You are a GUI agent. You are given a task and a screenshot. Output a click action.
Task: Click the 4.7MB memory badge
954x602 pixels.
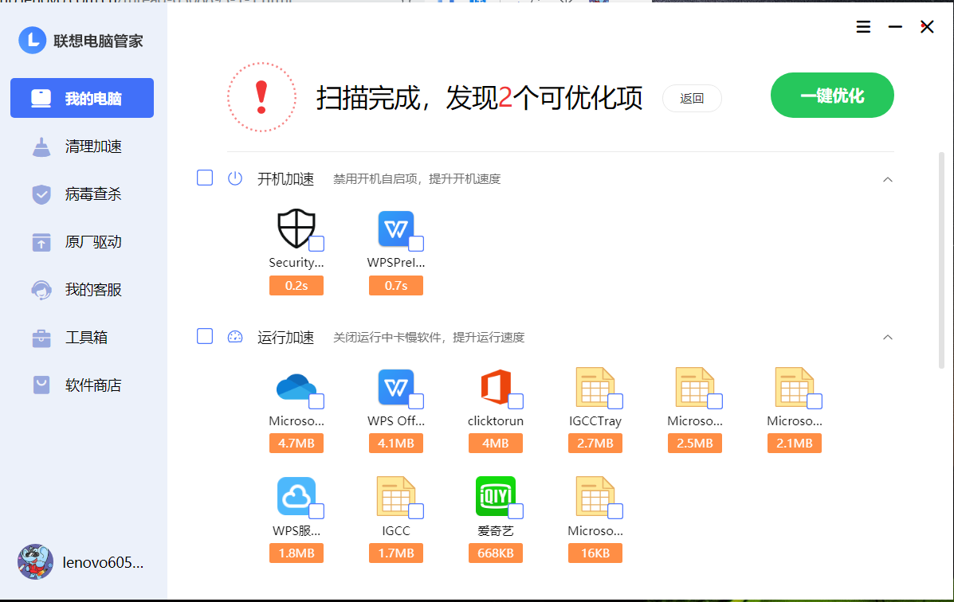click(x=296, y=444)
